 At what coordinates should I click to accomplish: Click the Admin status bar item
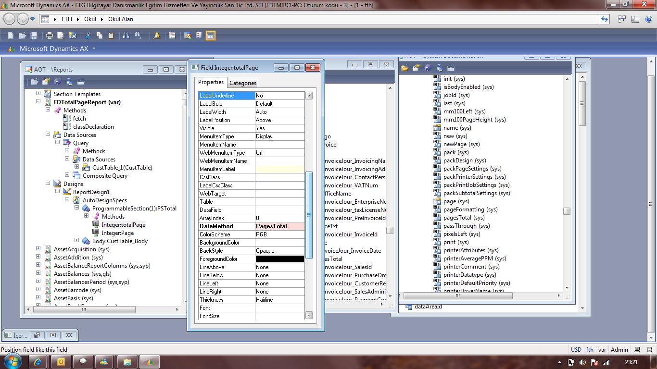click(619, 350)
